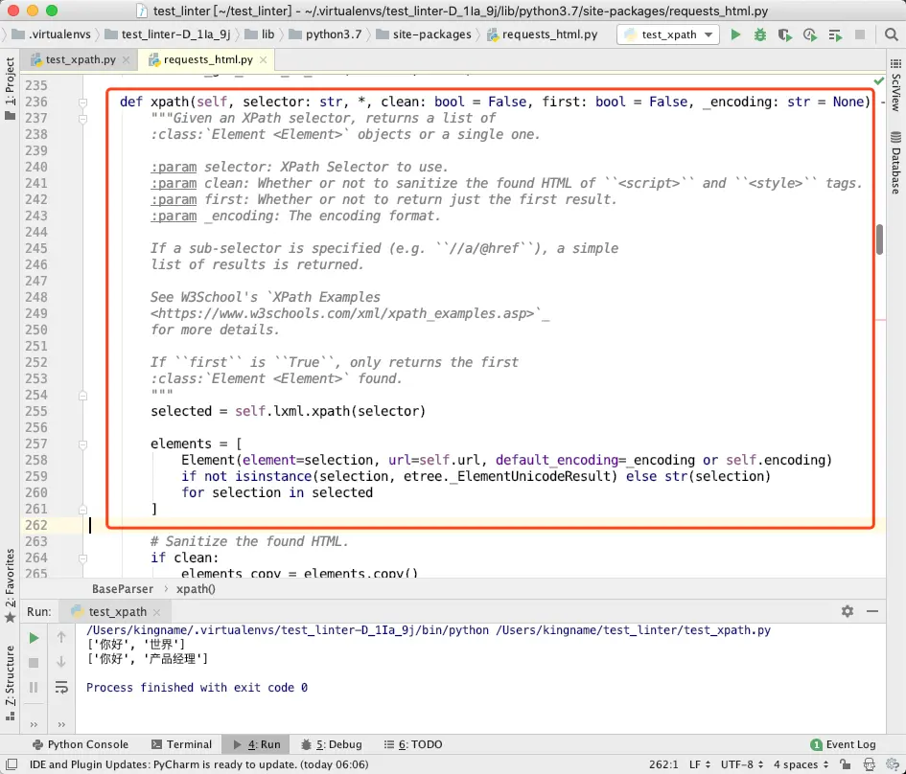The width and height of the screenshot is (906, 774).
Task: Run with coverage icon in toolbar
Action: 784,34
